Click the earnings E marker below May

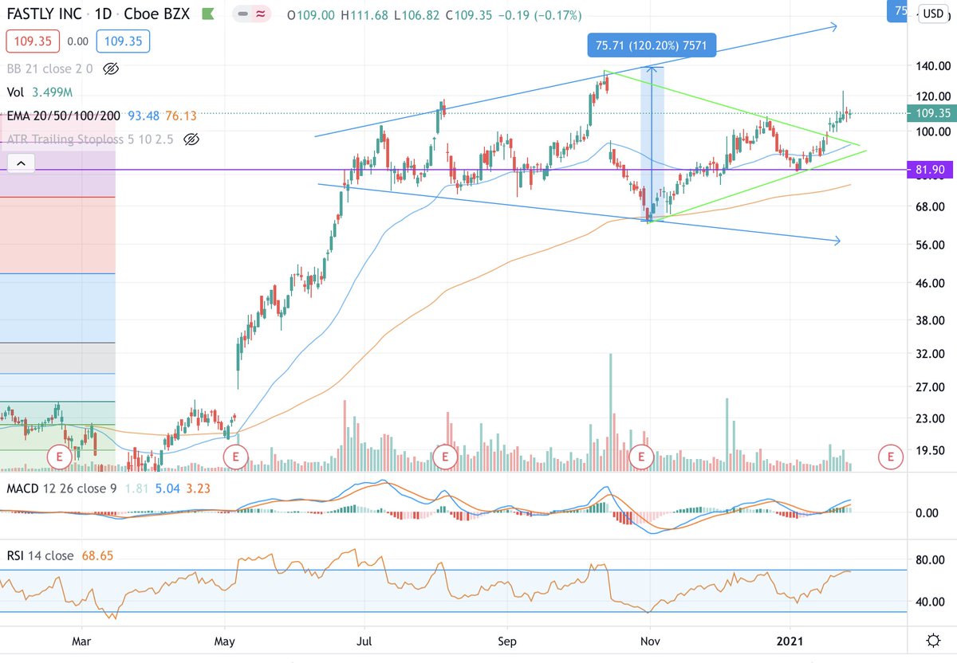(235, 457)
